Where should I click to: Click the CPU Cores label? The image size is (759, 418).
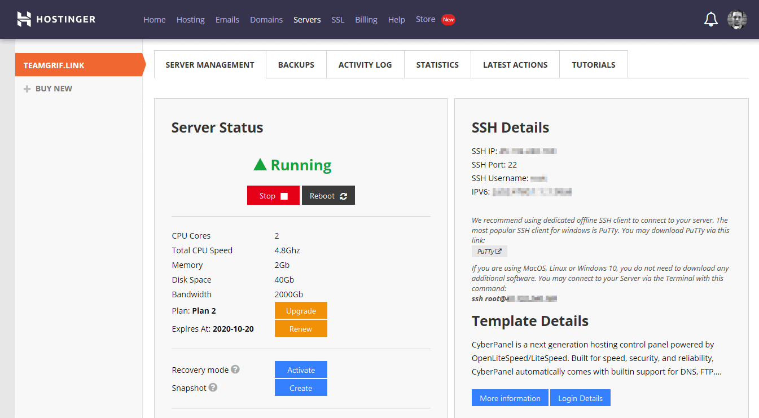coord(191,236)
